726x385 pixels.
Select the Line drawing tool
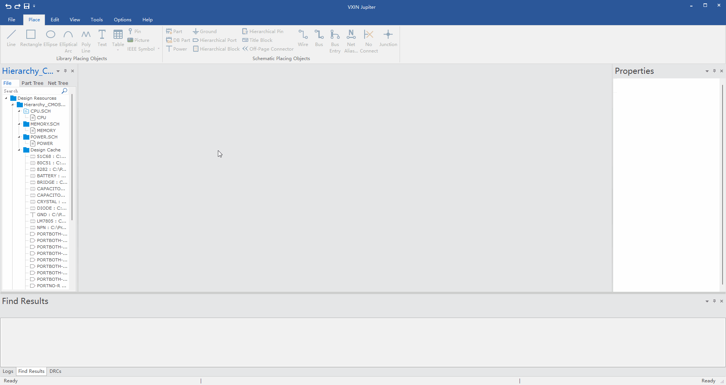(11, 38)
